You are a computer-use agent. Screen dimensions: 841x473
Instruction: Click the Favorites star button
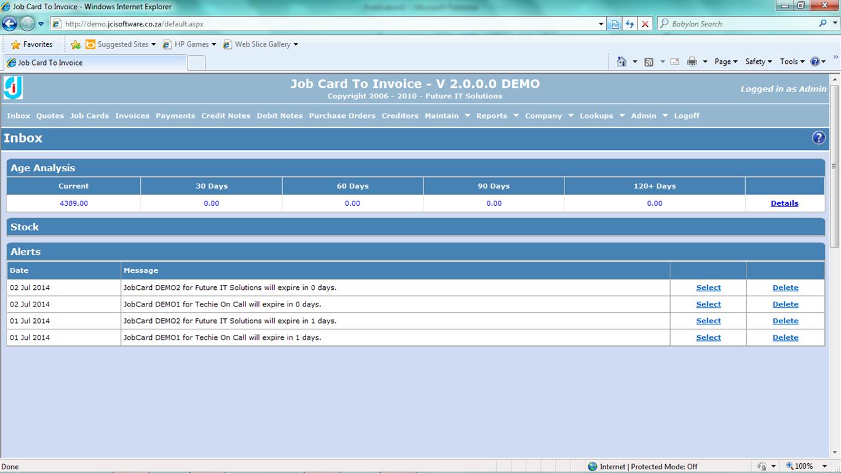click(x=32, y=44)
